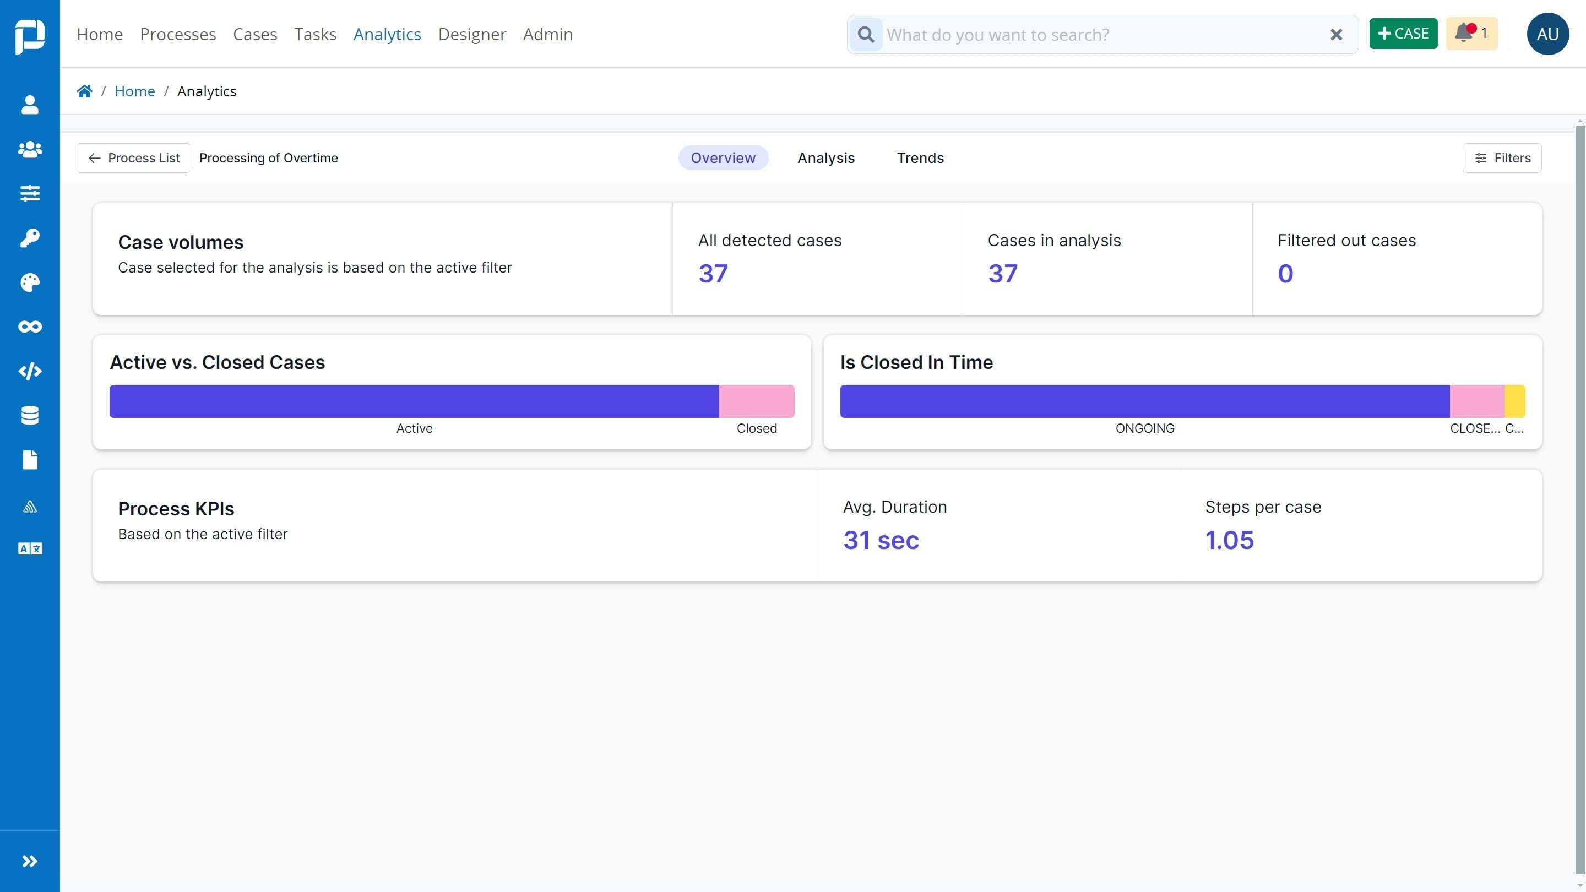The height and width of the screenshot is (892, 1586).
Task: Click the yellow segment in time bar
Action: (1515, 401)
